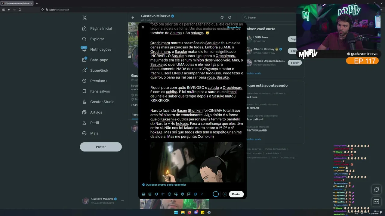
Task: Open options for the Fire Force trend
Action: (x=300, y=94)
